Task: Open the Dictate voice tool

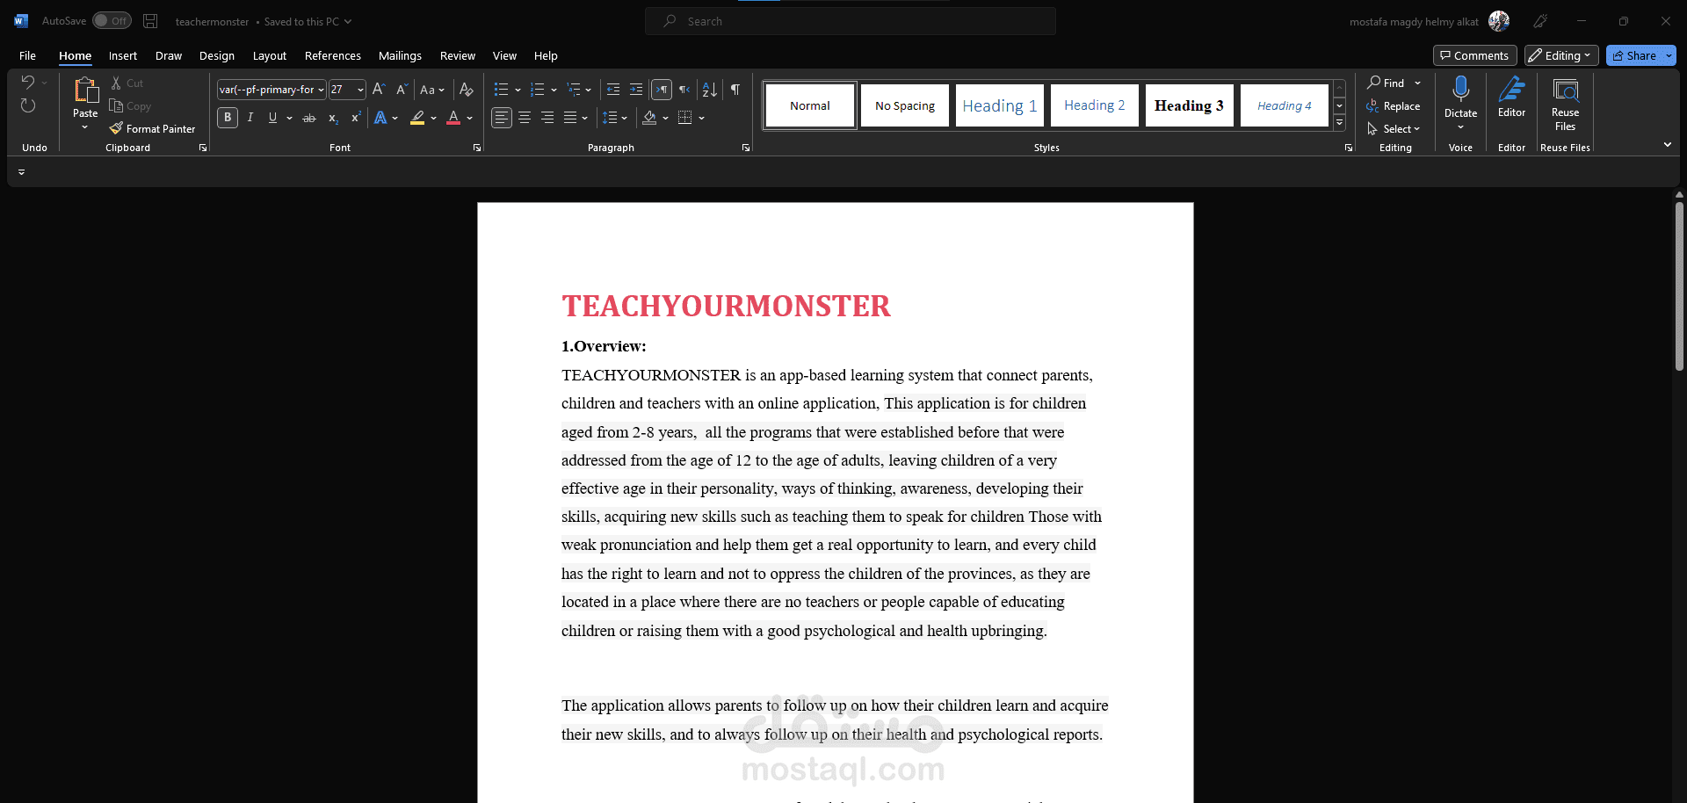Action: click(x=1460, y=100)
